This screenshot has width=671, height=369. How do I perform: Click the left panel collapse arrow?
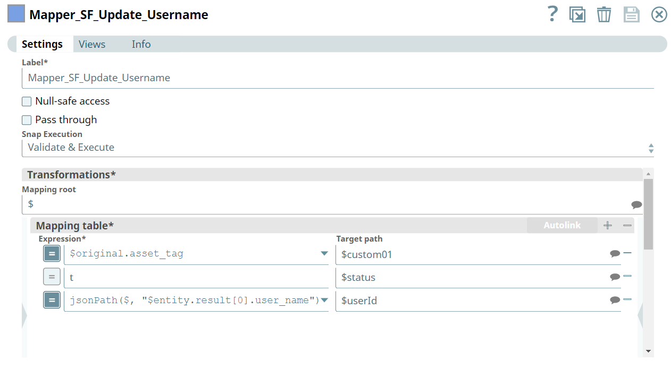pyautogui.click(x=24, y=316)
